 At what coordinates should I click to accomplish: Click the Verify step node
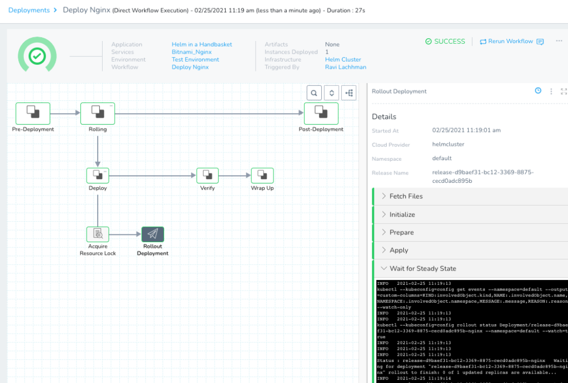click(207, 176)
